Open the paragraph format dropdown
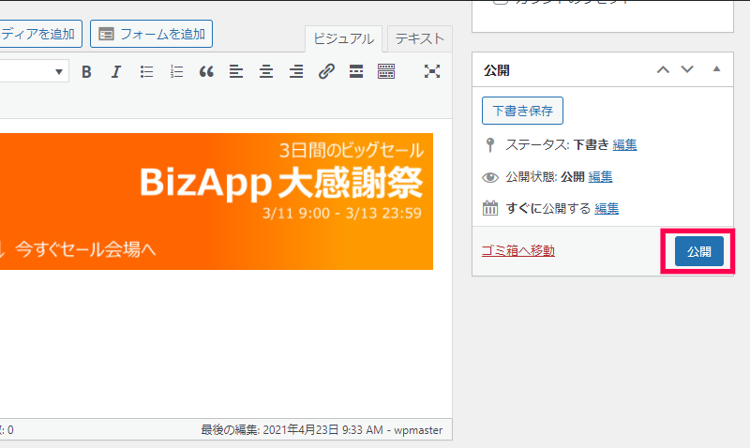The width and height of the screenshot is (750, 448). [34, 71]
